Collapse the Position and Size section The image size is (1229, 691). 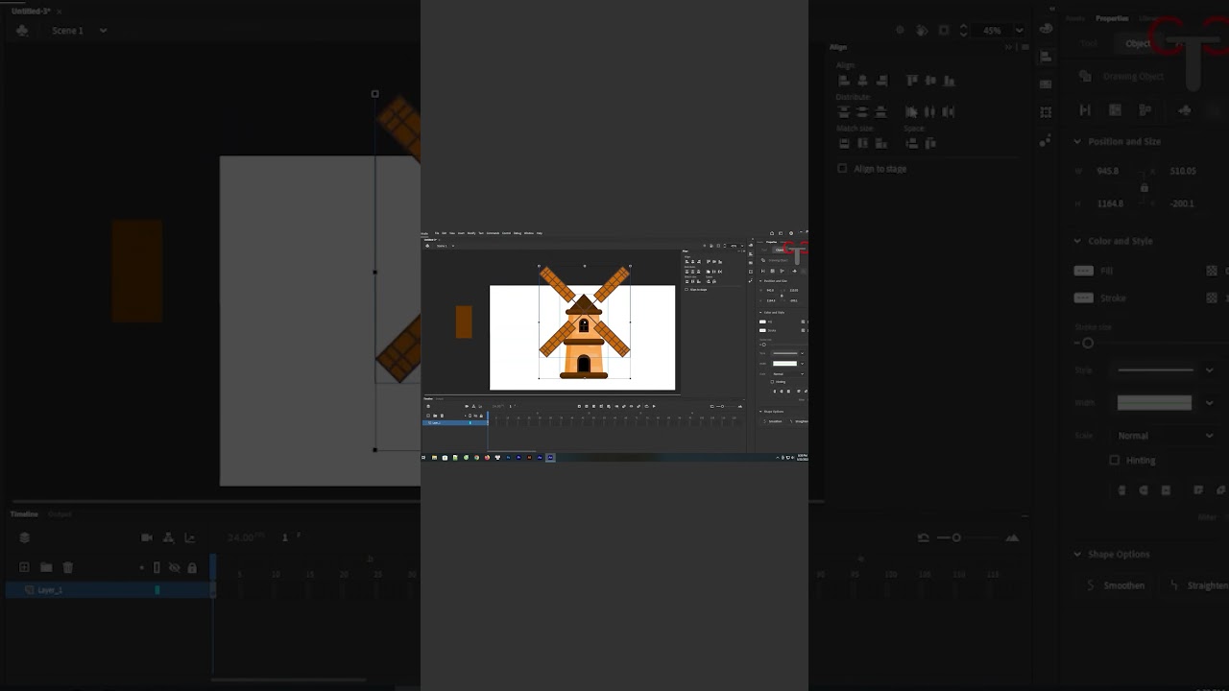[x=1077, y=141]
